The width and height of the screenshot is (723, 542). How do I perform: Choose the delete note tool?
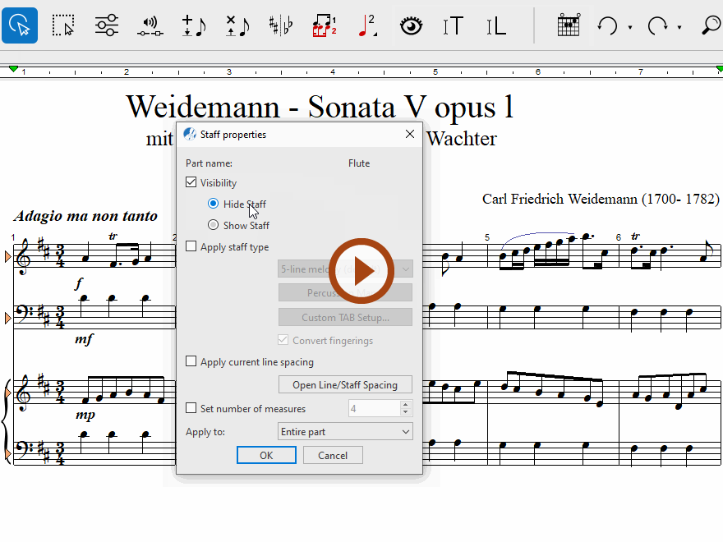[237, 25]
